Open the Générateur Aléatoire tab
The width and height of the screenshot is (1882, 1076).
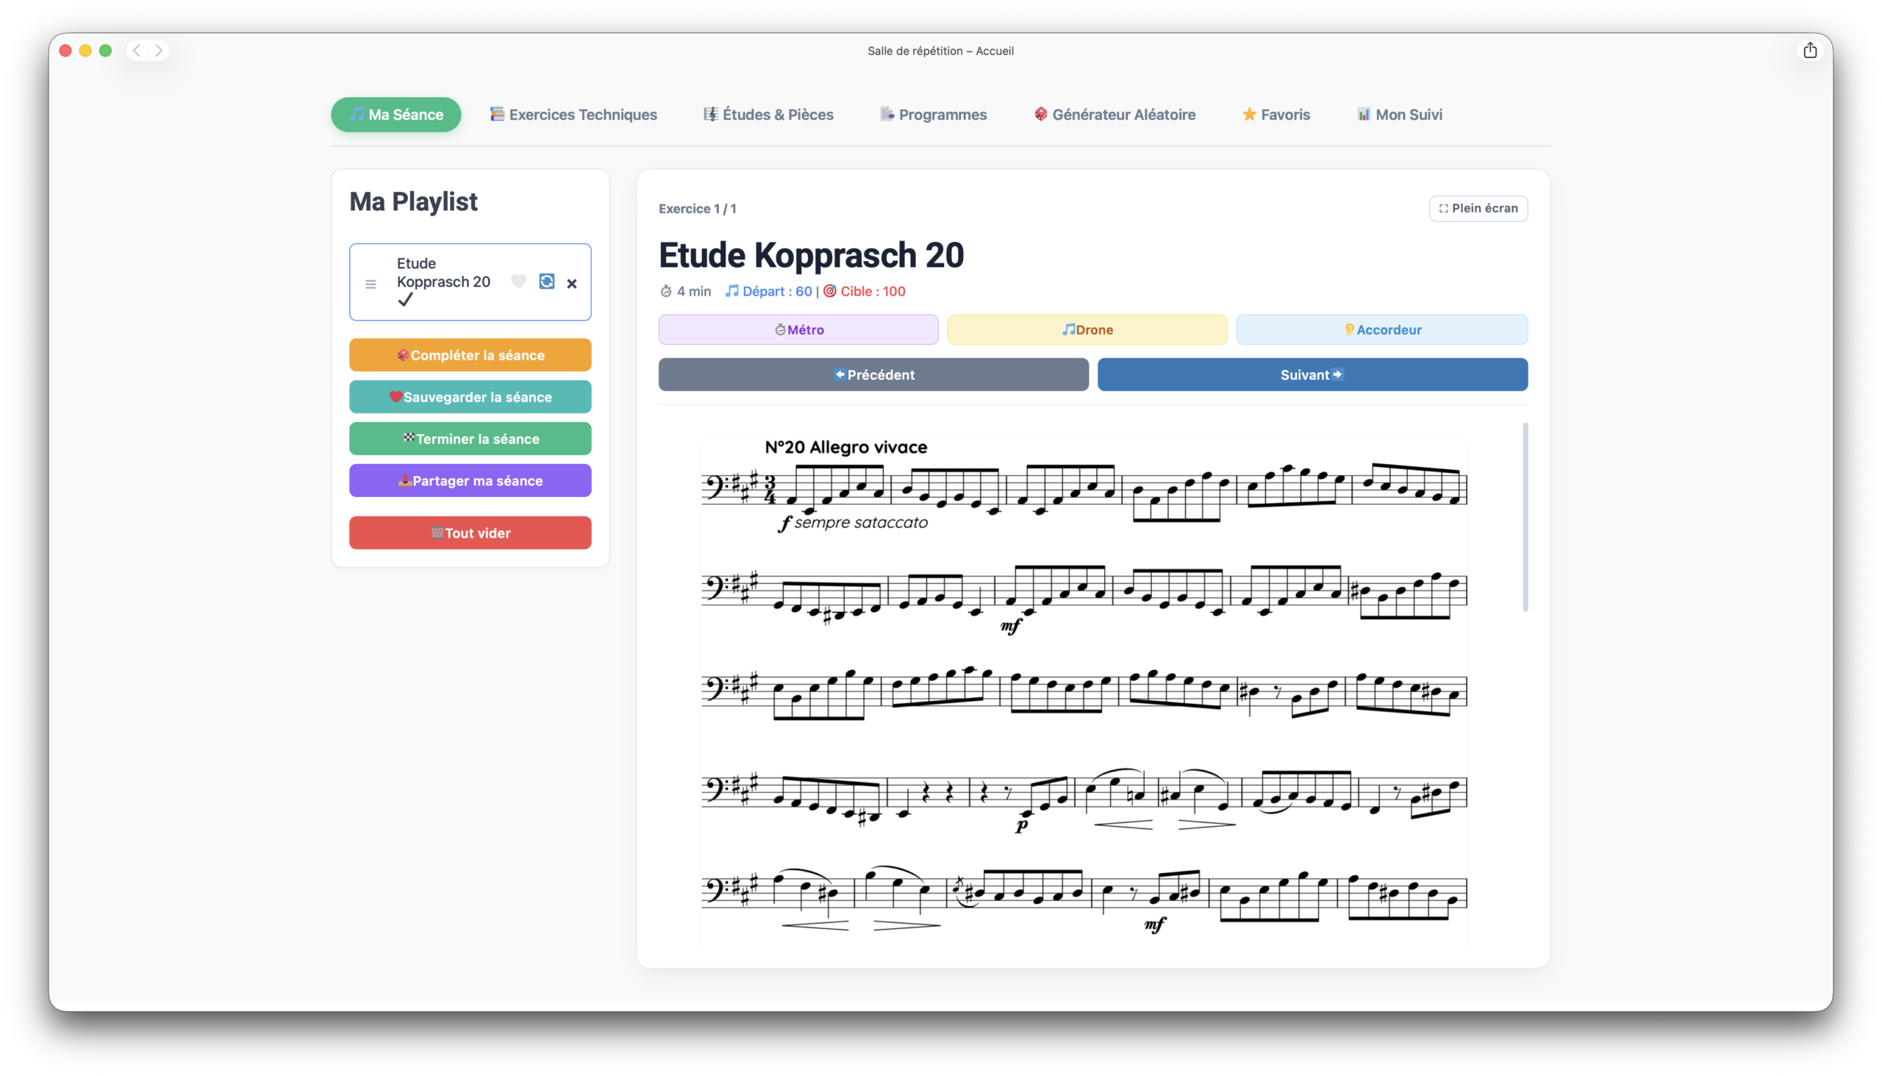click(1114, 115)
